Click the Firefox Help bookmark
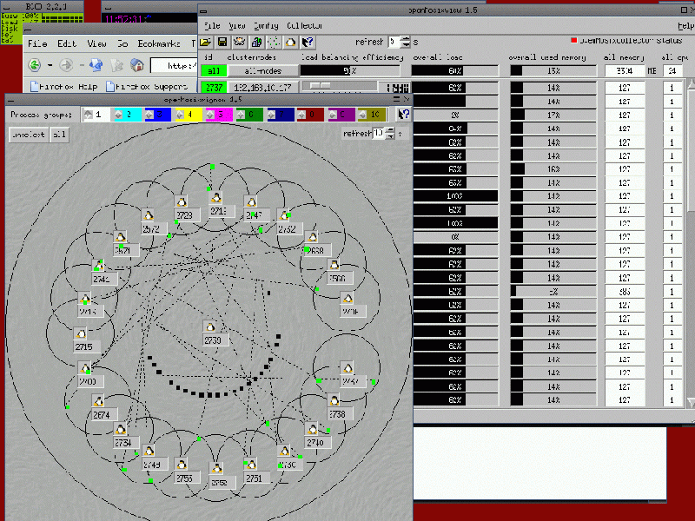 (x=64, y=86)
